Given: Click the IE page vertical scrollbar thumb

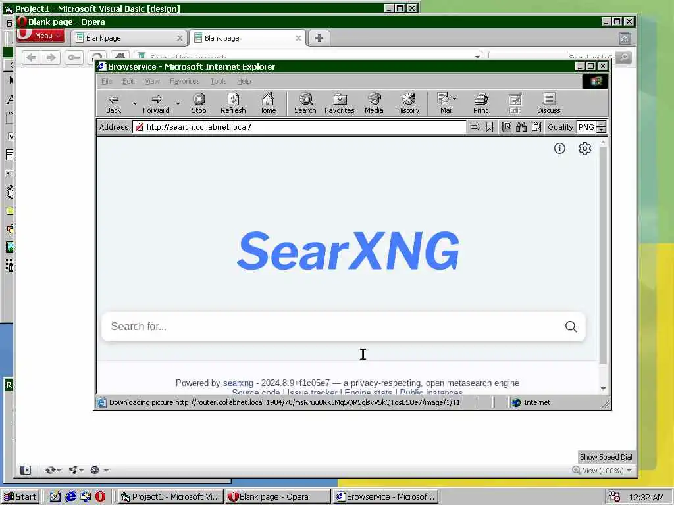Looking at the screenshot, I should (x=603, y=256).
